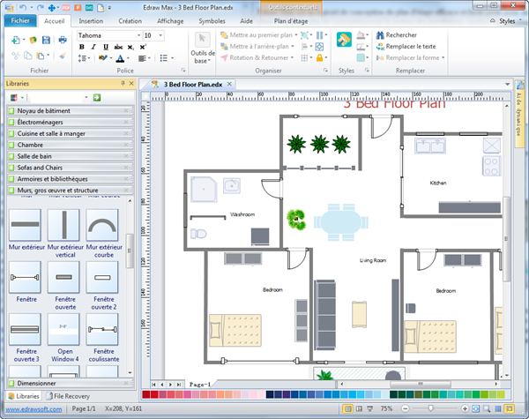Open the www.edrawsoft.com link
529x419 pixels.
(34, 409)
